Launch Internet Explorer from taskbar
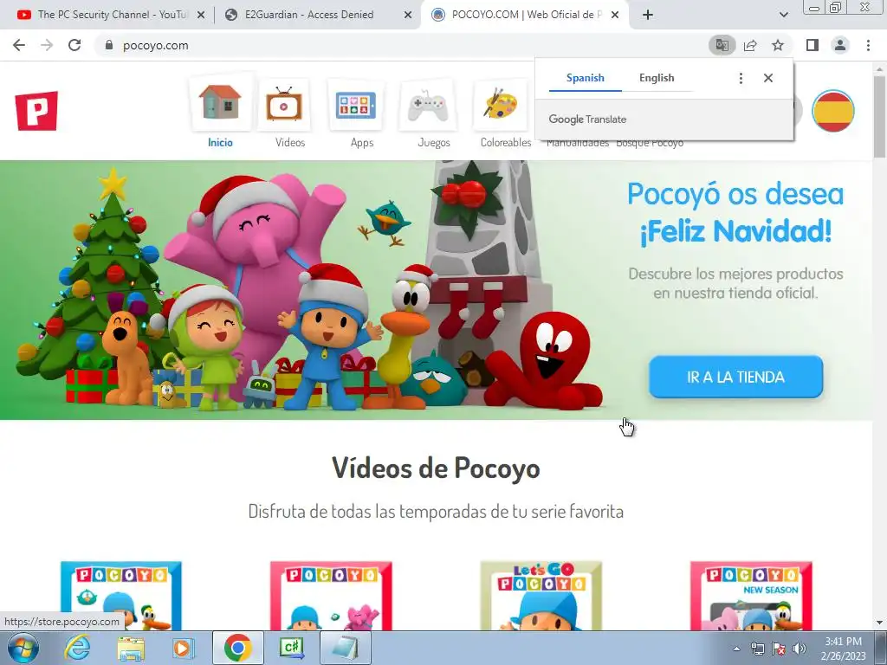Viewport: 887px width, 665px height. coord(77,648)
